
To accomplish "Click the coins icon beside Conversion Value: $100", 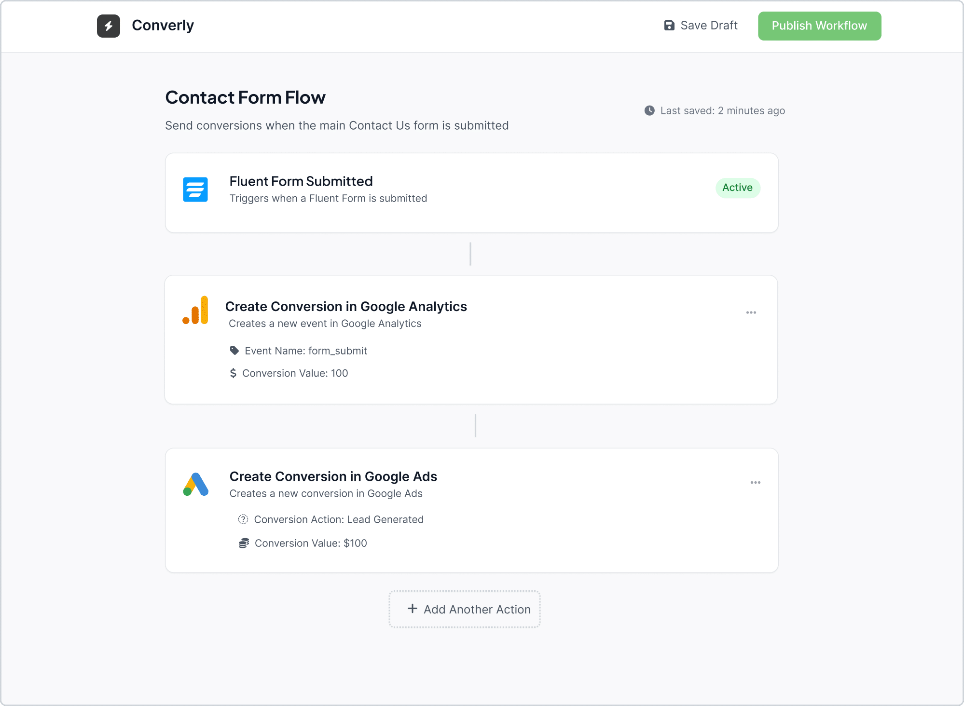I will pos(244,543).
